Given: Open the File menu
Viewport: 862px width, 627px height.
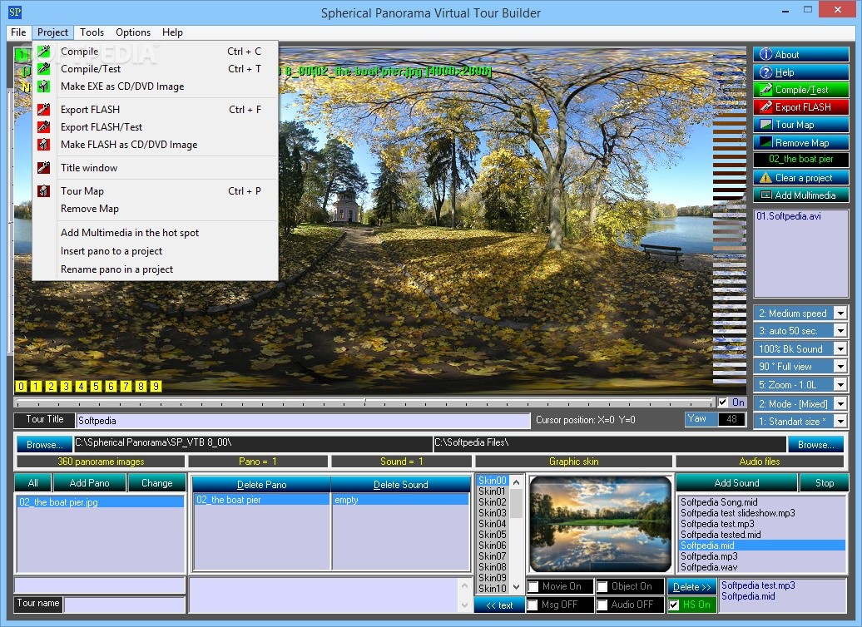Looking at the screenshot, I should (18, 32).
